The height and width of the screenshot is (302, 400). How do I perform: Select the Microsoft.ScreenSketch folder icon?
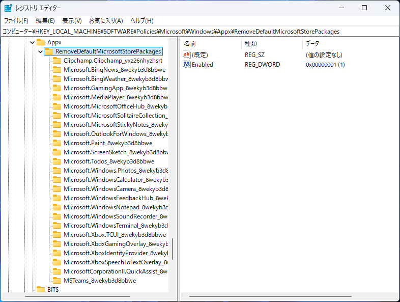[x=57, y=152]
